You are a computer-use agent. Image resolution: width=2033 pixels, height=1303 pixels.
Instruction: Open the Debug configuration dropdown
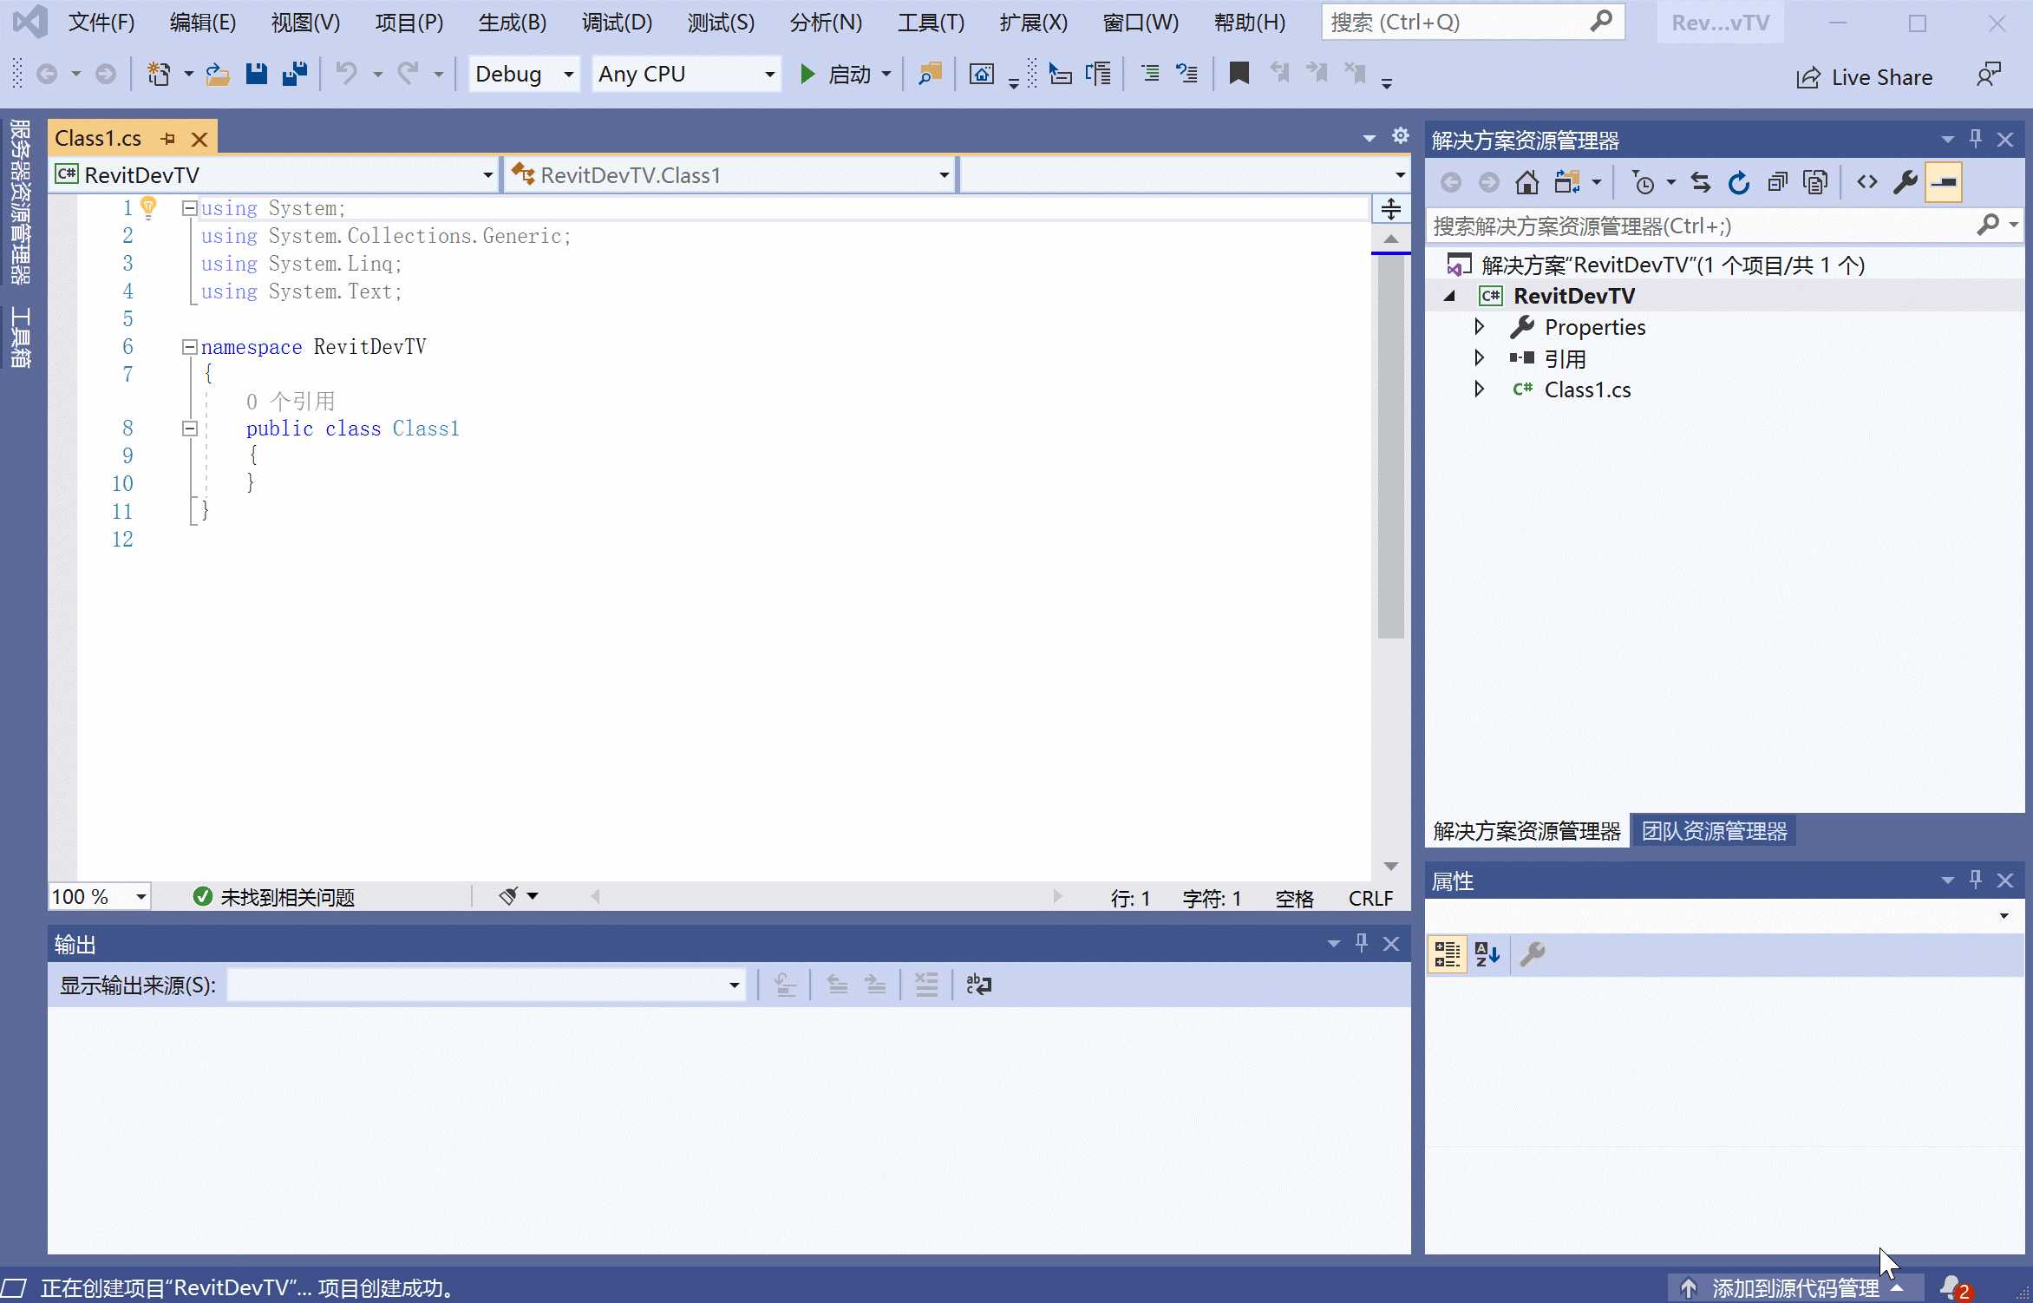[524, 75]
